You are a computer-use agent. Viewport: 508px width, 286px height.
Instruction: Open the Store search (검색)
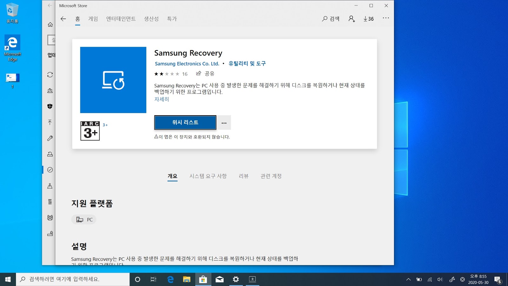tap(331, 19)
